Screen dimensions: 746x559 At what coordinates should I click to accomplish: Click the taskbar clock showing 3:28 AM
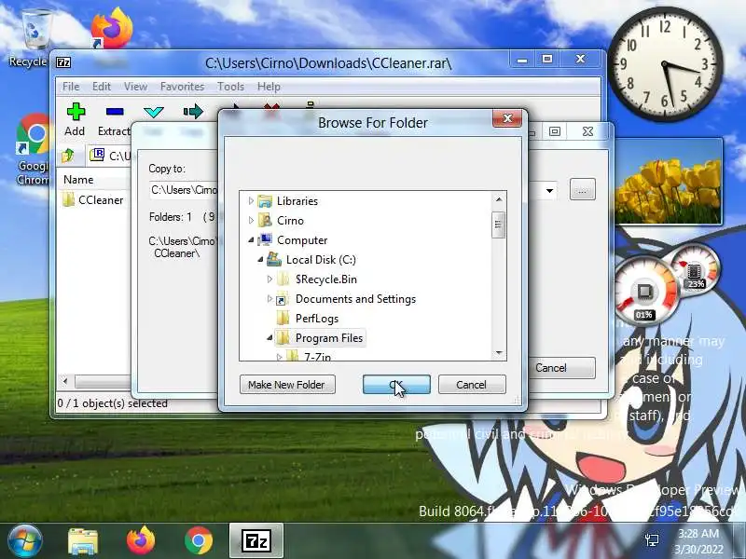(x=698, y=541)
